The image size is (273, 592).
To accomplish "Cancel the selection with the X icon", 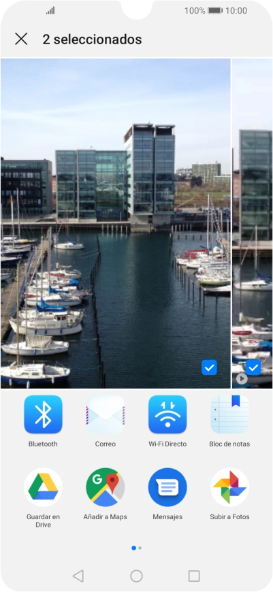I will point(21,39).
